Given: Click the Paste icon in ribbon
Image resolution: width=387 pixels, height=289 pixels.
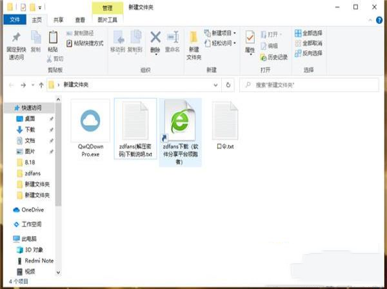Looking at the screenshot, I should (x=53, y=41).
